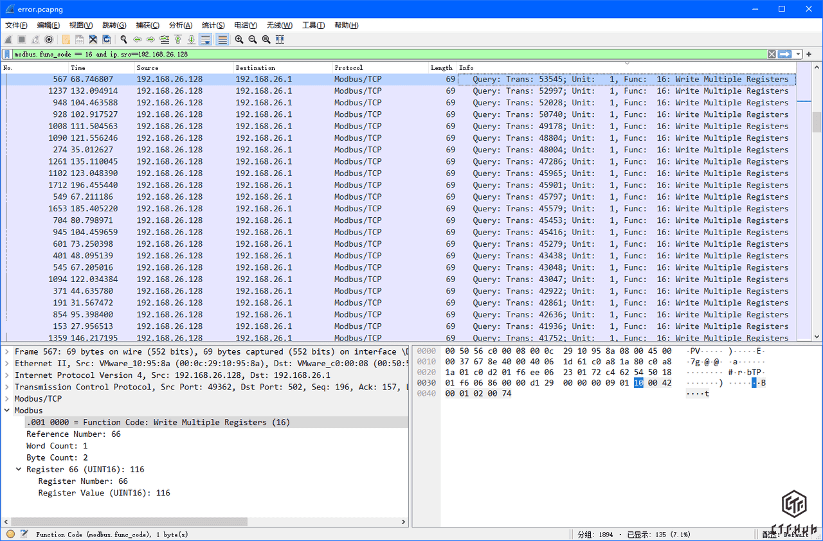Open the 统计(S) menu

coord(213,25)
